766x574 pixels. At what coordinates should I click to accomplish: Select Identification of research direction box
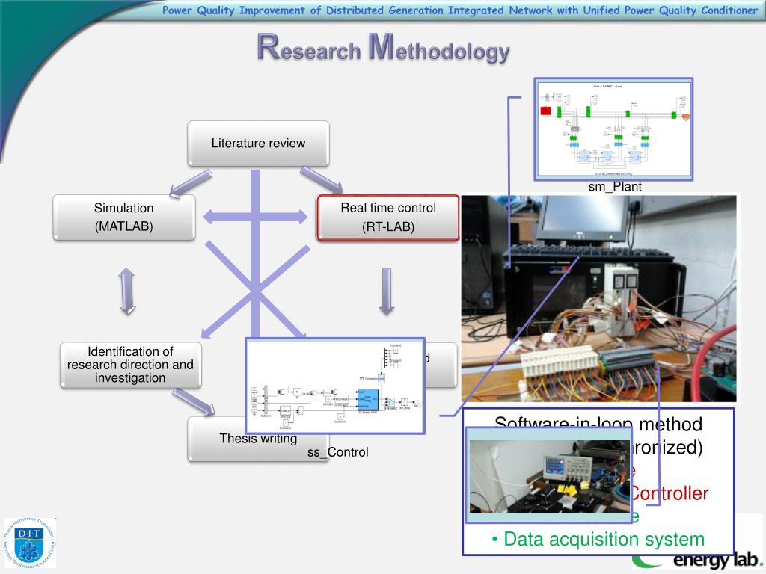tap(130, 365)
